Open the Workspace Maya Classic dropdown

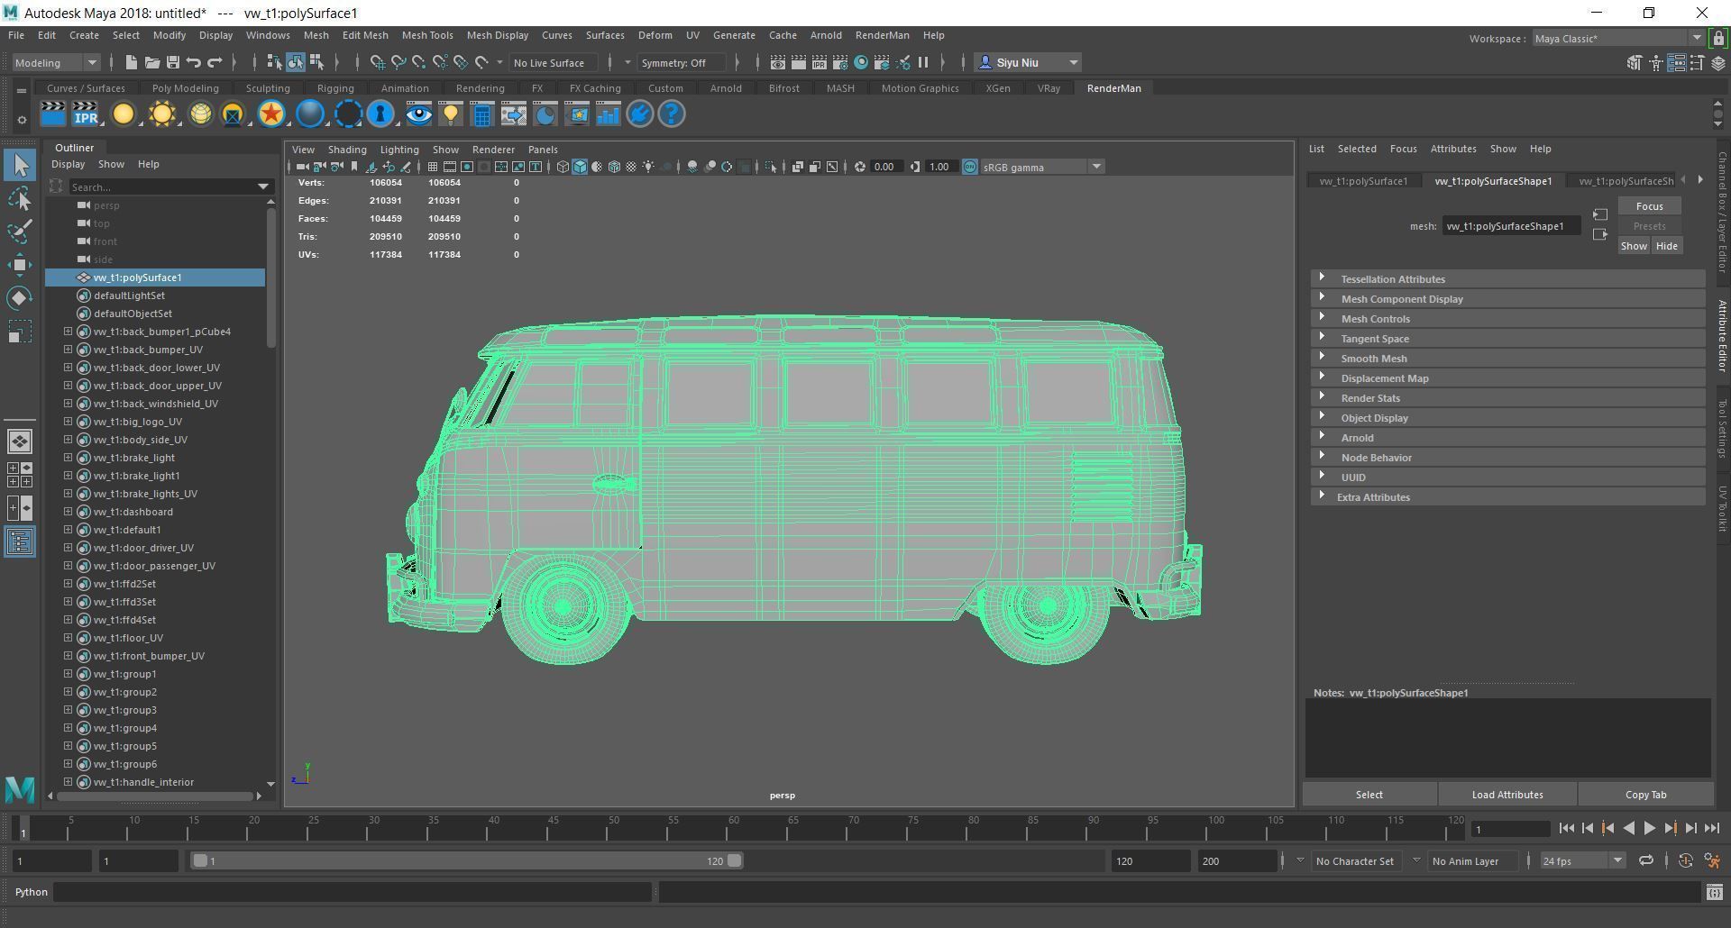[1617, 38]
